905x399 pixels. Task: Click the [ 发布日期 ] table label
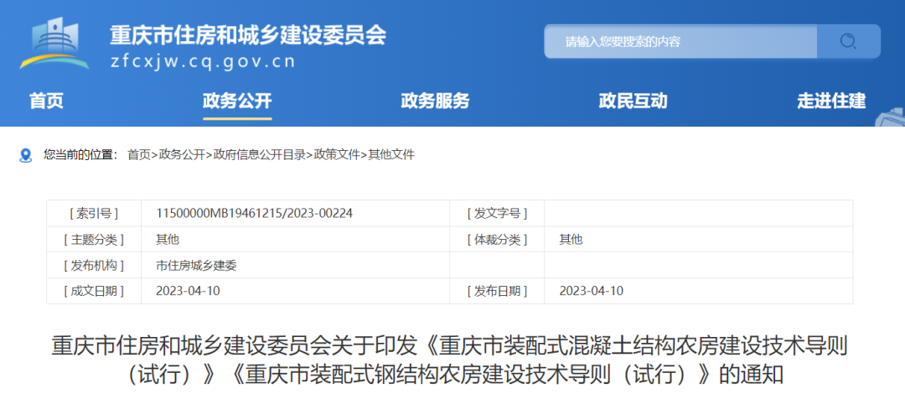[x=497, y=291]
